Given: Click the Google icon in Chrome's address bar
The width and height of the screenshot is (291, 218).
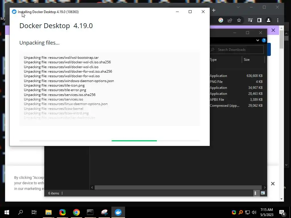Looking at the screenshot, I should click(x=221, y=20).
